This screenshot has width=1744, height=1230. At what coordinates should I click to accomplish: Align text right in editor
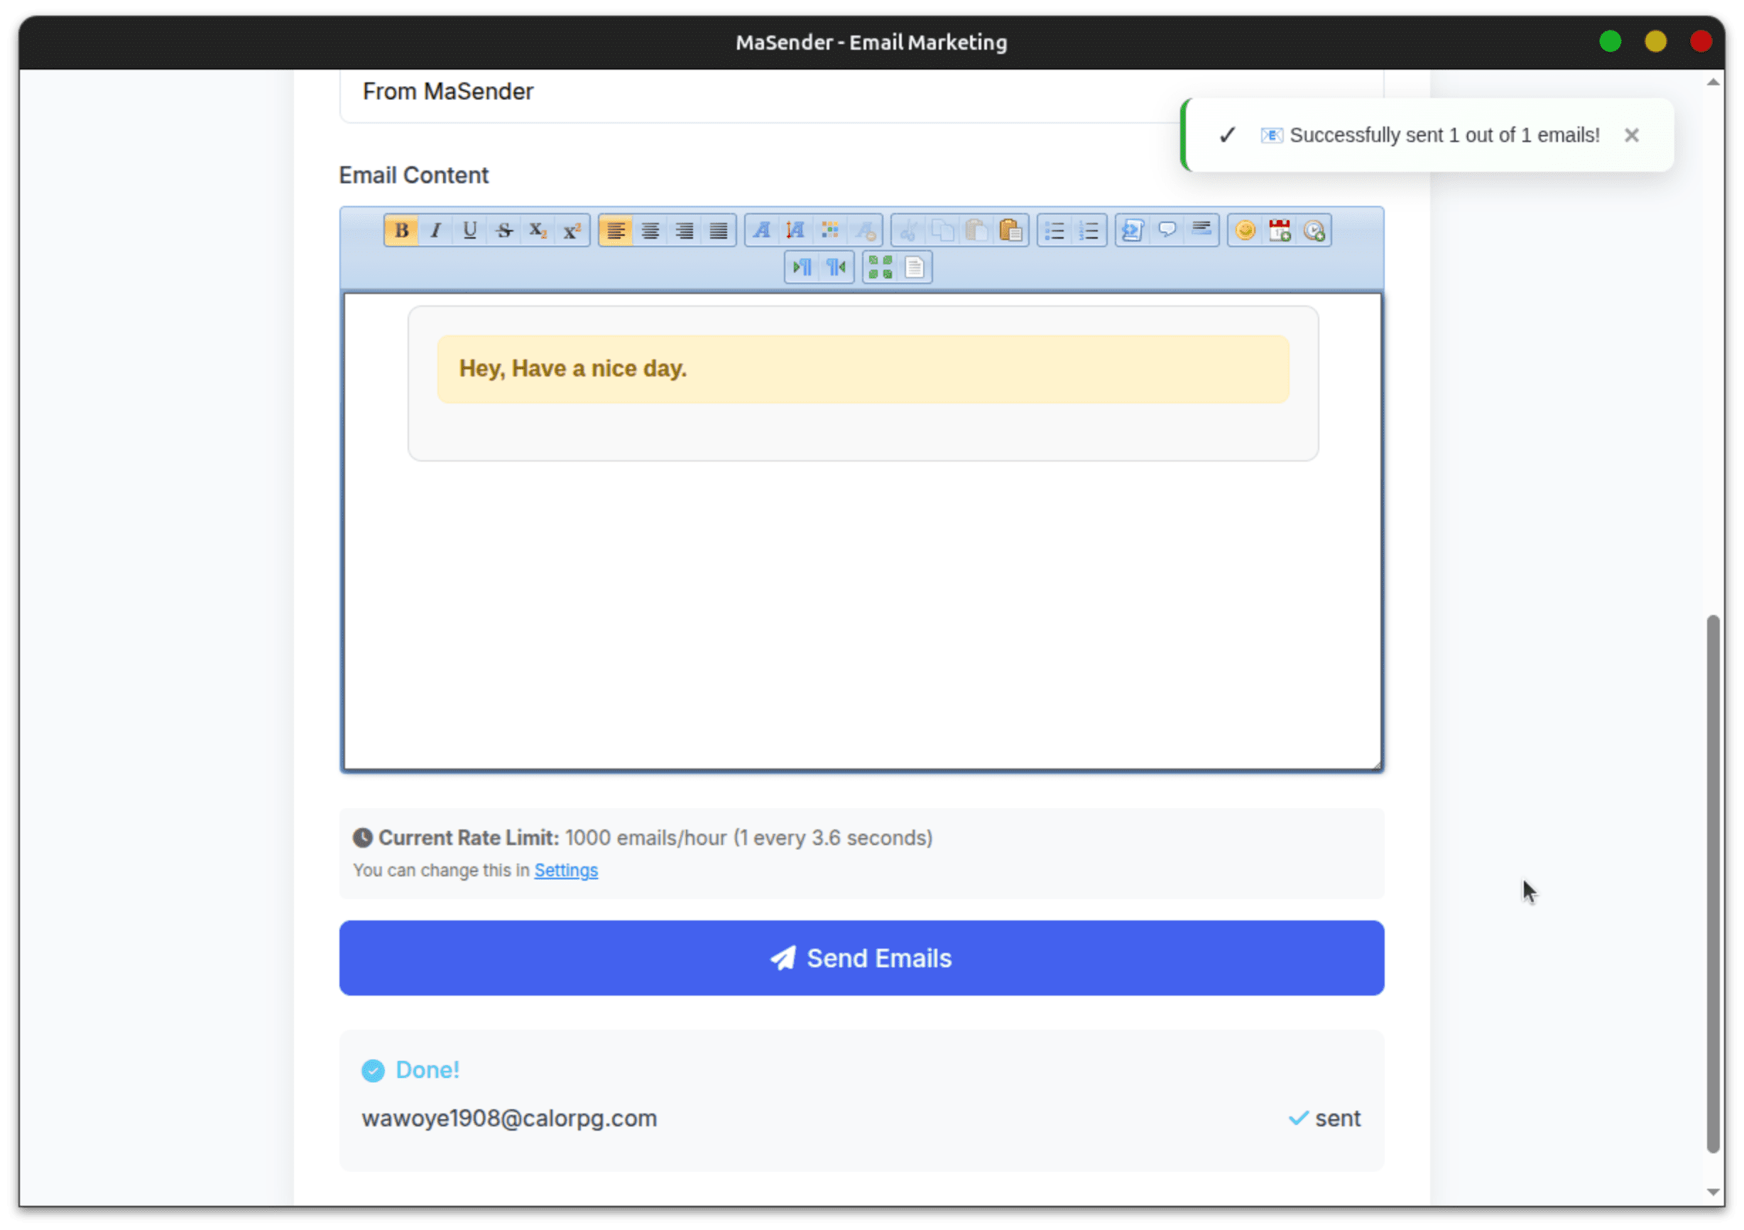click(685, 230)
